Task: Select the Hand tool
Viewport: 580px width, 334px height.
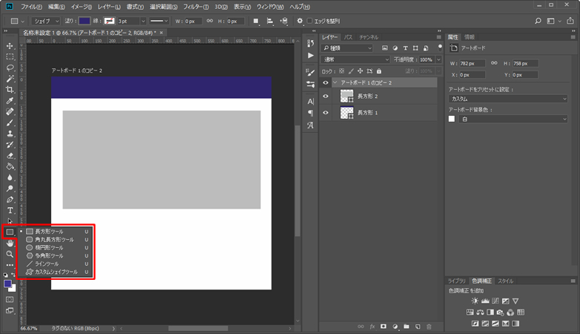Action: [x=10, y=243]
